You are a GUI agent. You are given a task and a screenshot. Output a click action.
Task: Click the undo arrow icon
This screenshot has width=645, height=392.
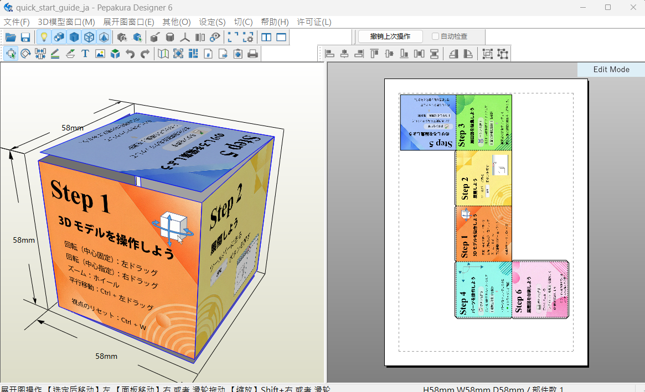pos(130,54)
